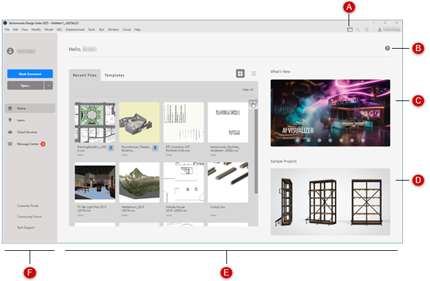
Task: Toggle pin on Roundhouse_Theater file
Action: pyautogui.click(x=155, y=148)
